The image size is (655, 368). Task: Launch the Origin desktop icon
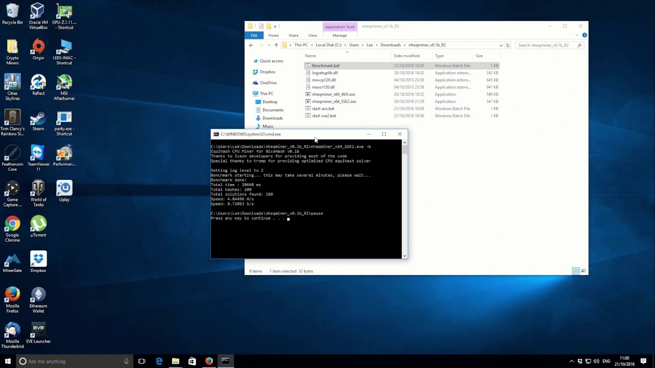[x=38, y=50]
